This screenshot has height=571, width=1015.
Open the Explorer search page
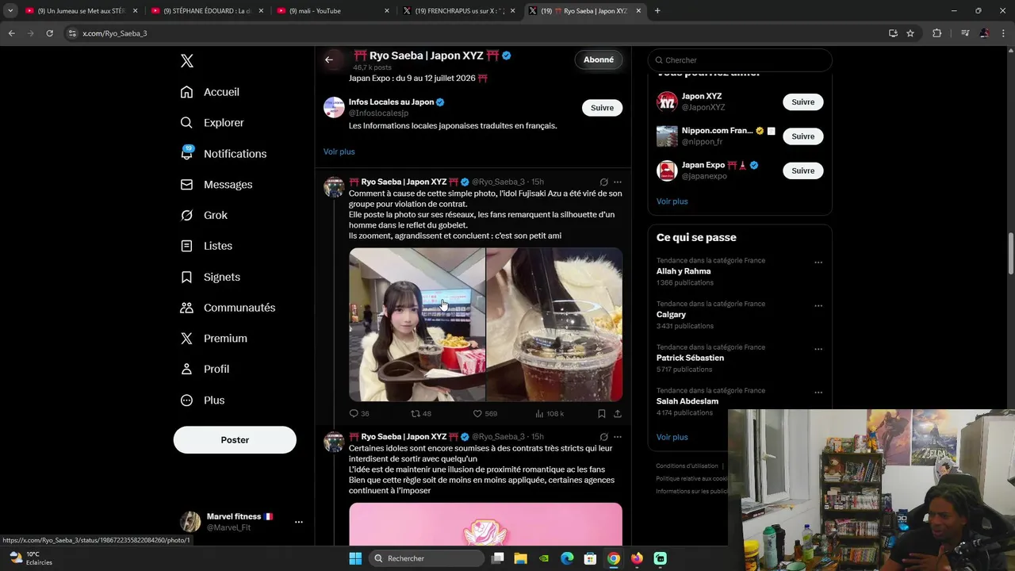(212, 123)
